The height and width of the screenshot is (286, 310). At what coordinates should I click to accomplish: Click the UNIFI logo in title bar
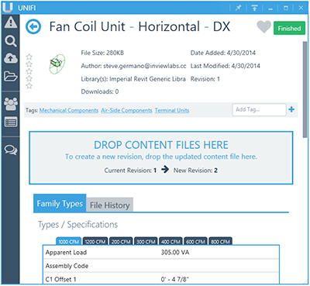click(8, 8)
